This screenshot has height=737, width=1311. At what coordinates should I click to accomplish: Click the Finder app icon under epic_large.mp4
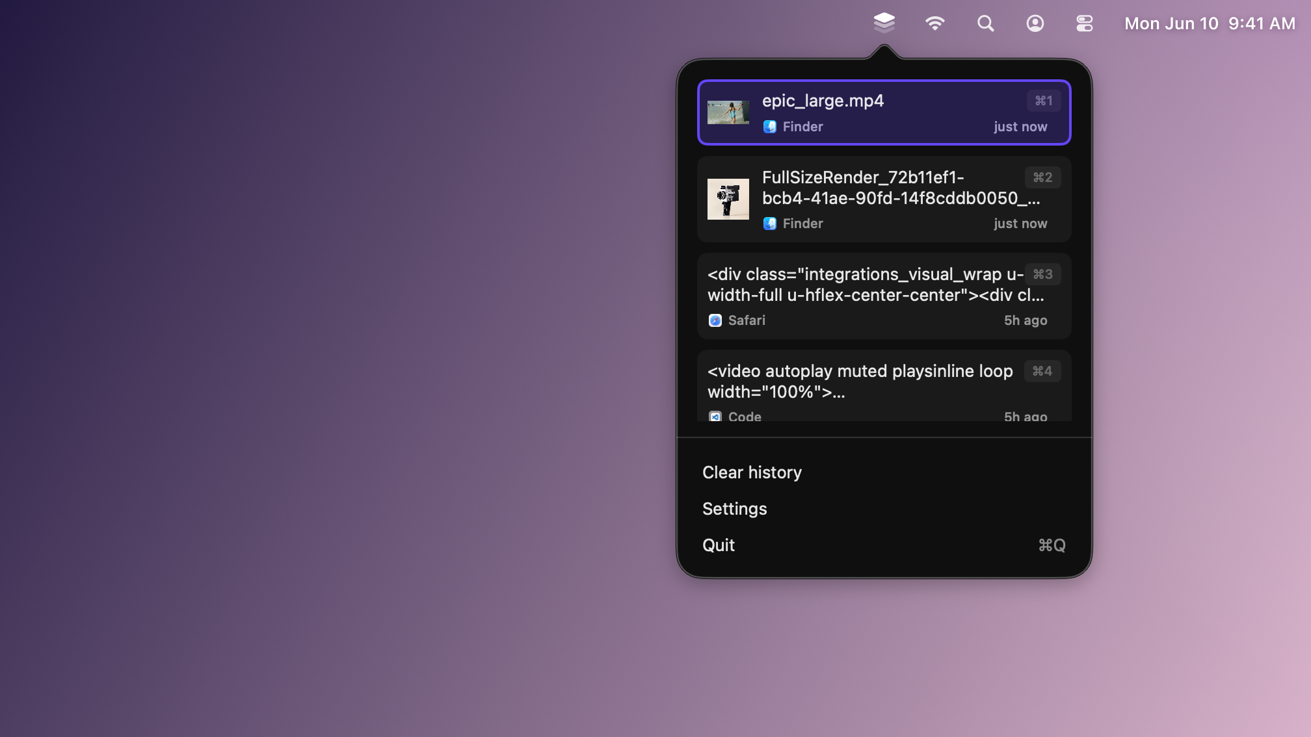point(770,127)
